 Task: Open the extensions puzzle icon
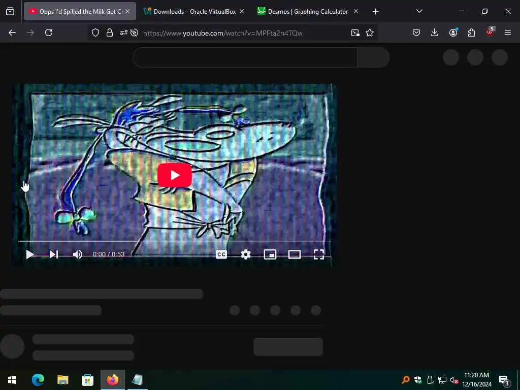pos(471,32)
